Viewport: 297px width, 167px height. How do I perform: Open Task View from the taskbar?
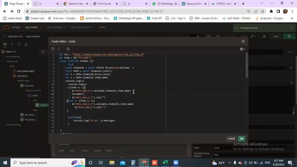pyautogui.click(x=101, y=163)
